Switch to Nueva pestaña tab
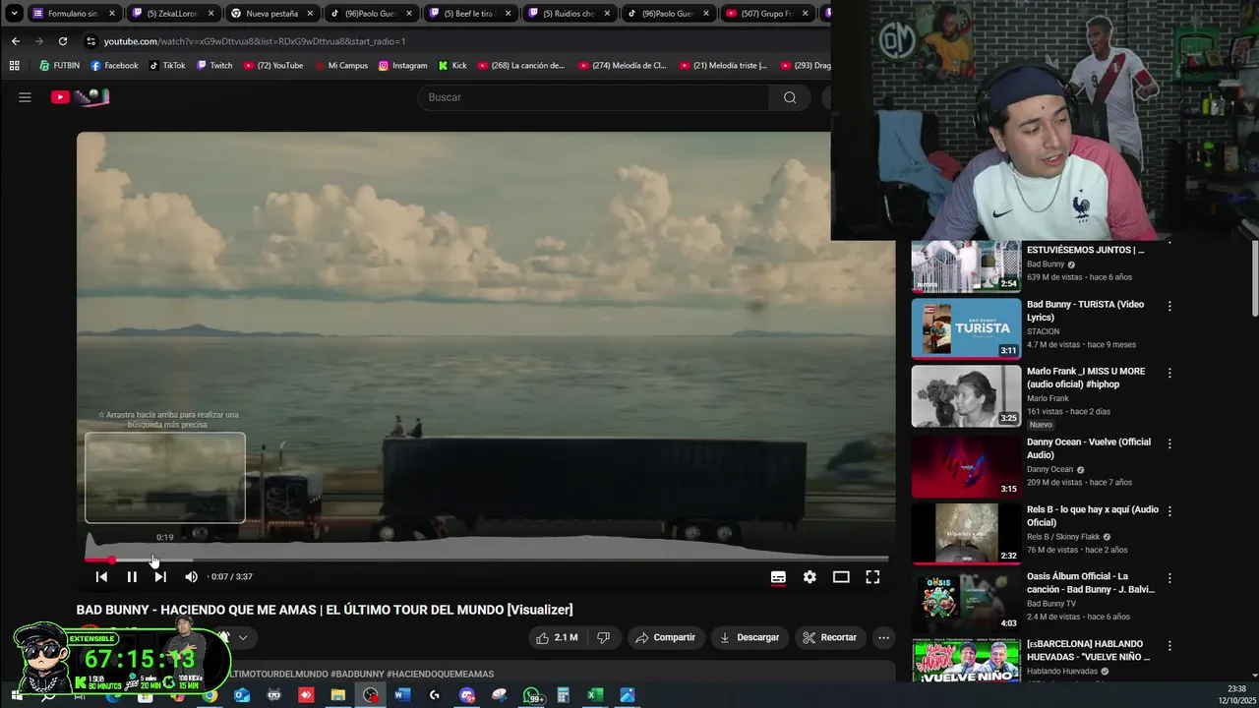The height and width of the screenshot is (708, 1259). [x=271, y=14]
